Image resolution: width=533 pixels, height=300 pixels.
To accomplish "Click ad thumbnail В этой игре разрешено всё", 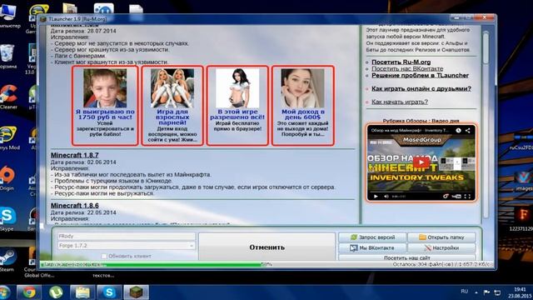I will pyautogui.click(x=237, y=88).
